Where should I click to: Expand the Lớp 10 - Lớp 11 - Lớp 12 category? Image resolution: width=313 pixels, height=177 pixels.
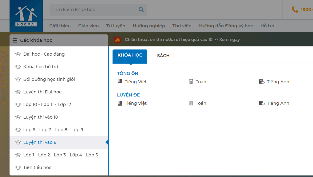coord(47,105)
